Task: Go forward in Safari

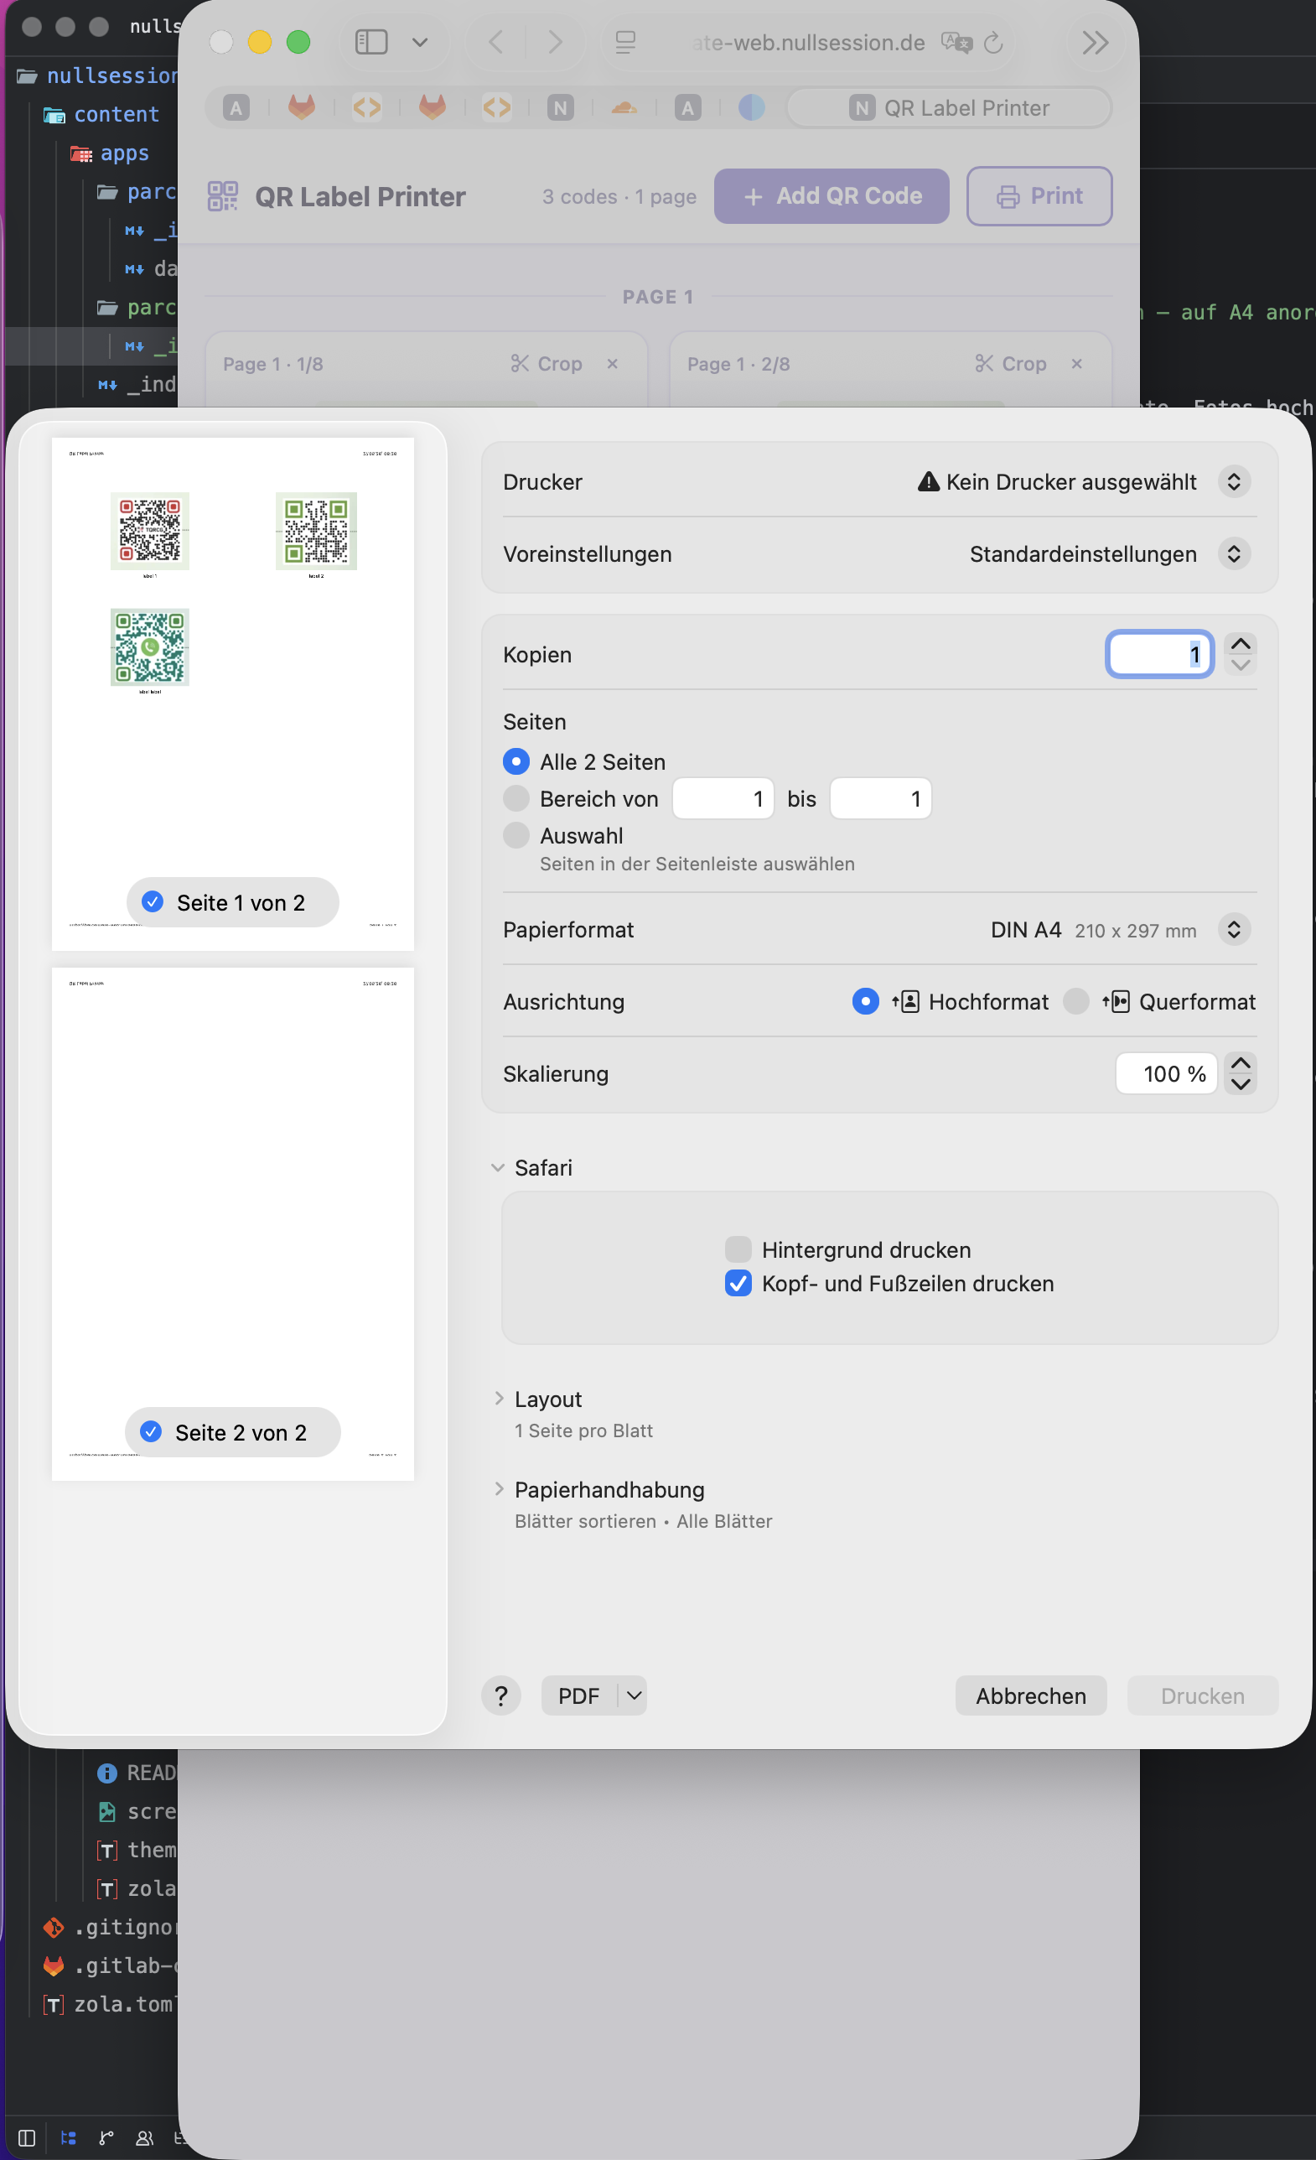Action: pos(555,41)
